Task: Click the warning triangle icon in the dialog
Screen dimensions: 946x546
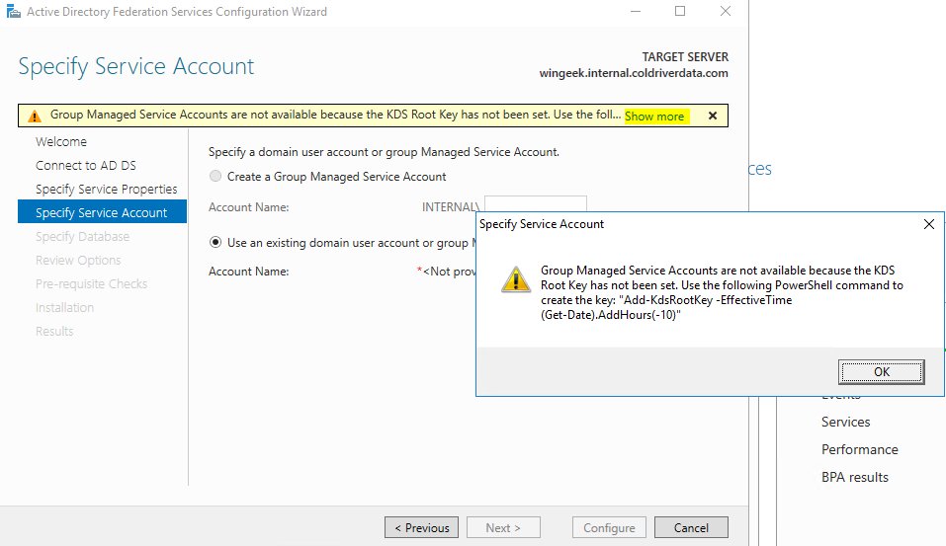Action: [x=515, y=279]
